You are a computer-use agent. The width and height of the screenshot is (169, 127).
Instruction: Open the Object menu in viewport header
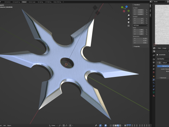(9, 126)
